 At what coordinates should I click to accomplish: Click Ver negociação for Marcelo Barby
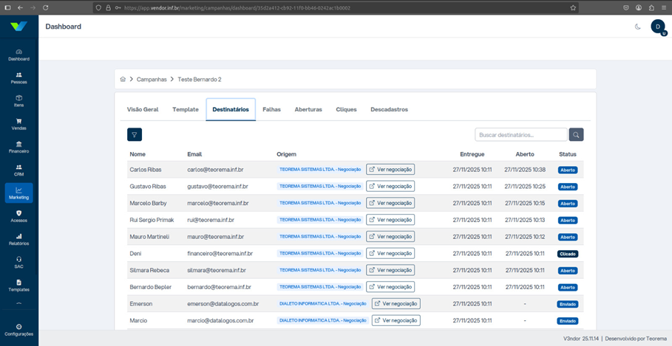[x=390, y=203]
